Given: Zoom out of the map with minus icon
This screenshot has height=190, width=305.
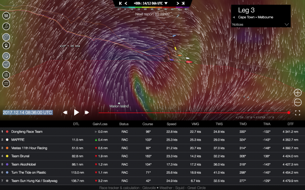Looking at the screenshot, I should click(x=298, y=102).
